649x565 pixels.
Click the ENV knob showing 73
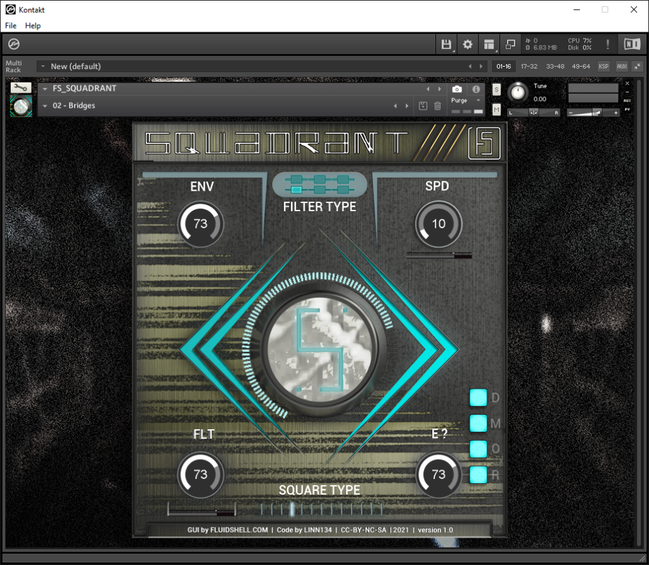point(201,224)
